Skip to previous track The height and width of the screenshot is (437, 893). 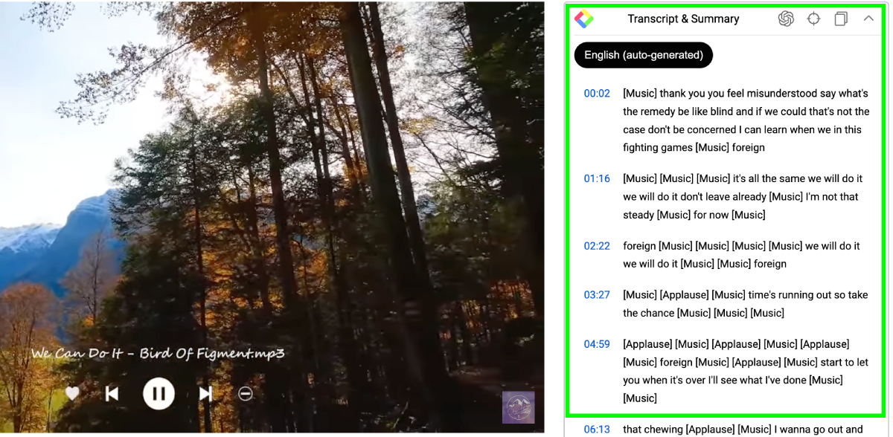coord(112,394)
